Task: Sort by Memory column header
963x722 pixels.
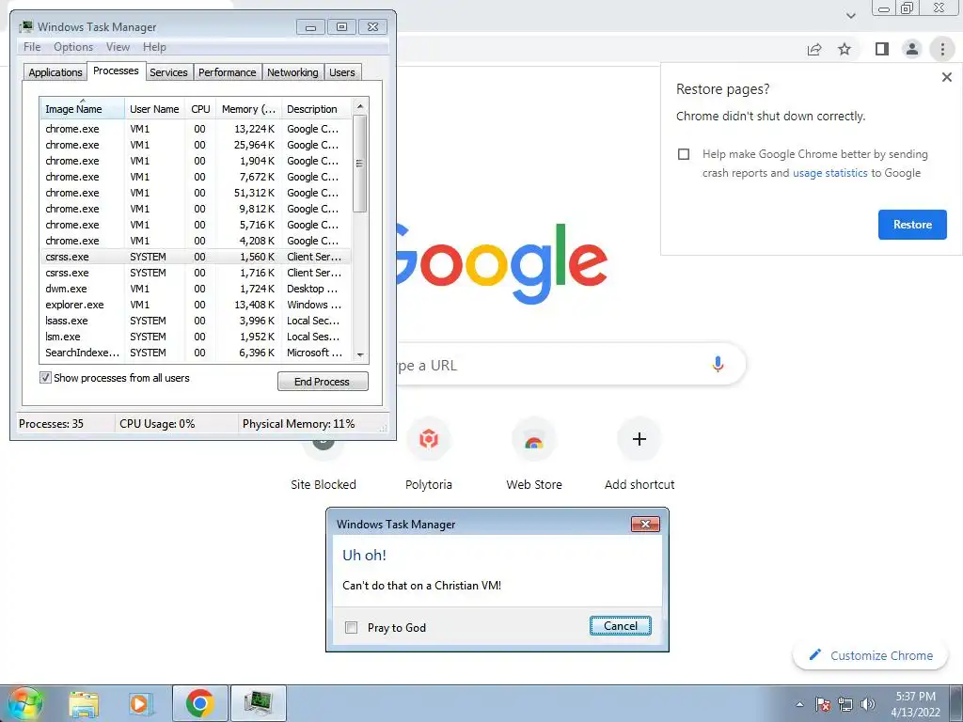Action: click(248, 109)
